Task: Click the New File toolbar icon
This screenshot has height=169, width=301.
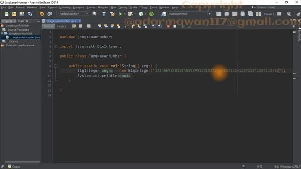Action: [7, 14]
